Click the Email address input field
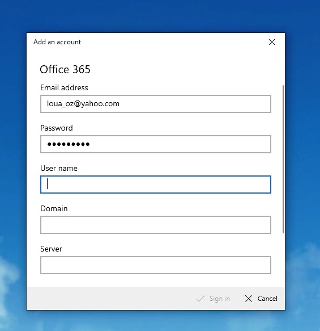This screenshot has height=331, width=320. [156, 104]
